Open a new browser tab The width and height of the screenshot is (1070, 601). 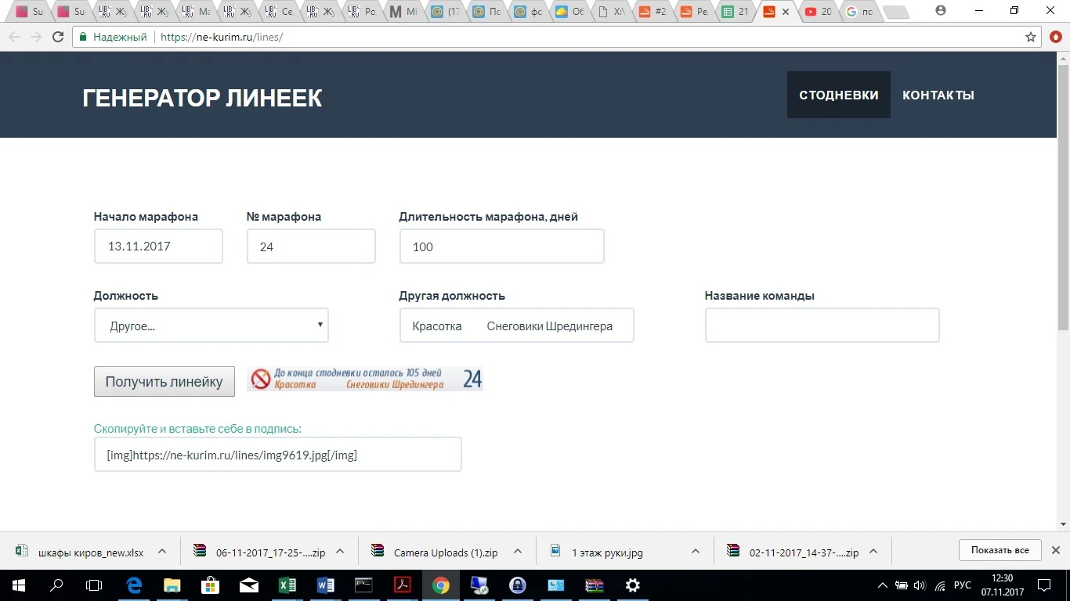tap(896, 12)
